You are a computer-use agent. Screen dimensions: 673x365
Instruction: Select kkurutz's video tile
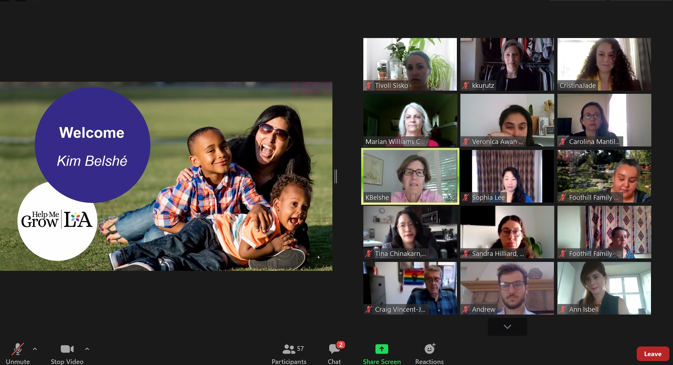[x=507, y=64]
